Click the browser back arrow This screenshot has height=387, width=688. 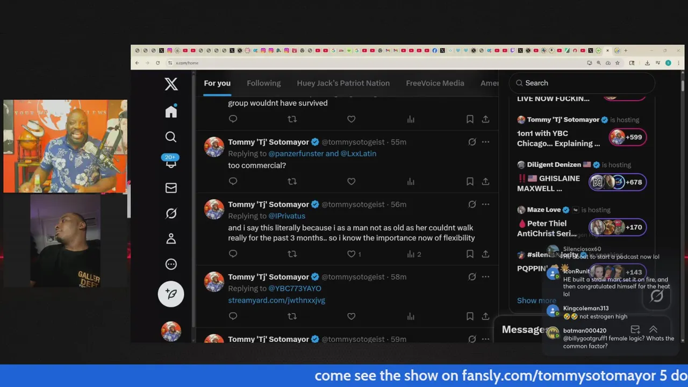click(x=137, y=63)
